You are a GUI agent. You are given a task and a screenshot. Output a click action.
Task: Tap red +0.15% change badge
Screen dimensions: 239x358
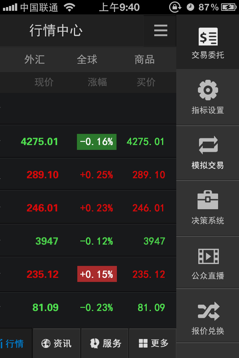pyautogui.click(x=97, y=274)
